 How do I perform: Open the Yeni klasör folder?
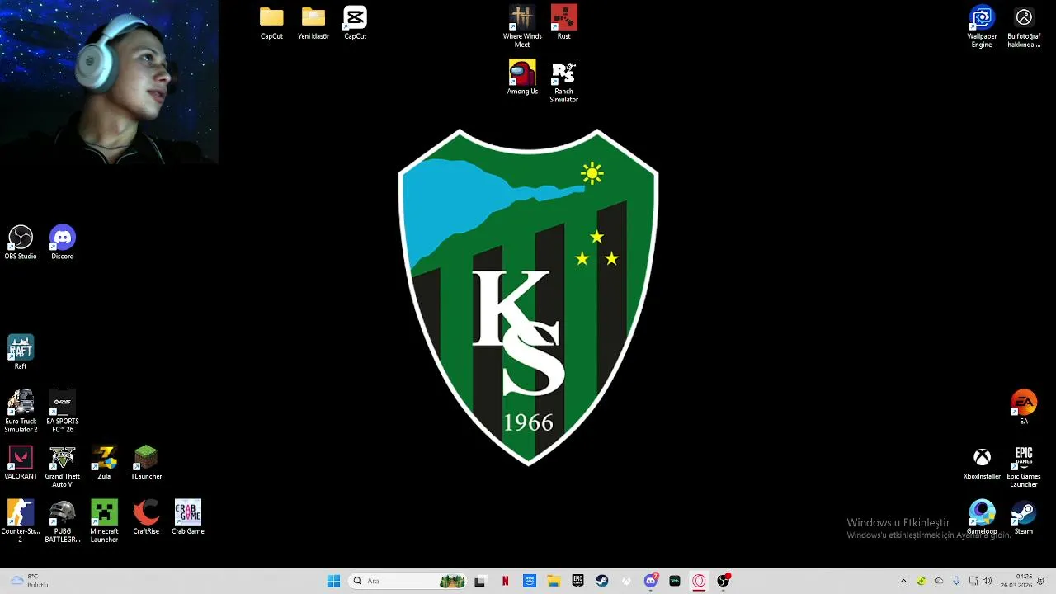coord(313,23)
